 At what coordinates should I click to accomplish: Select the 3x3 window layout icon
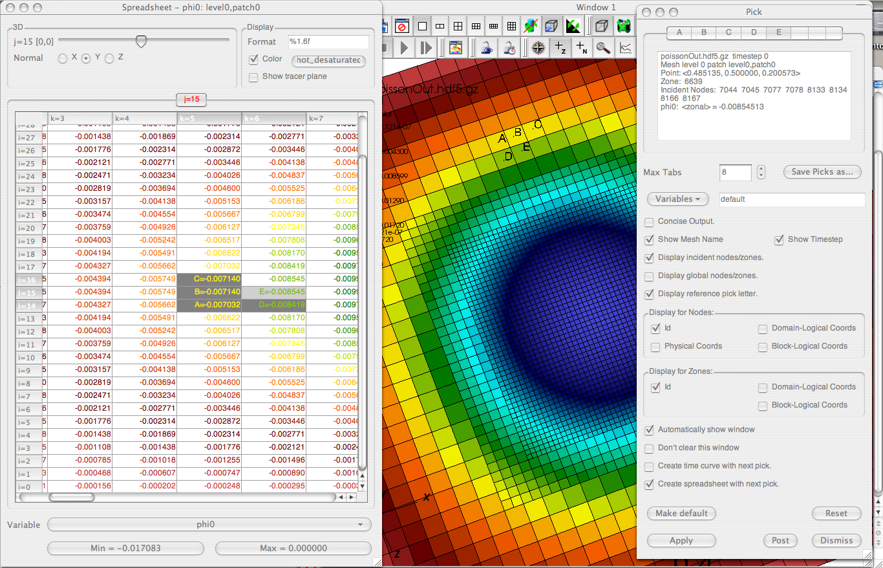tap(511, 27)
